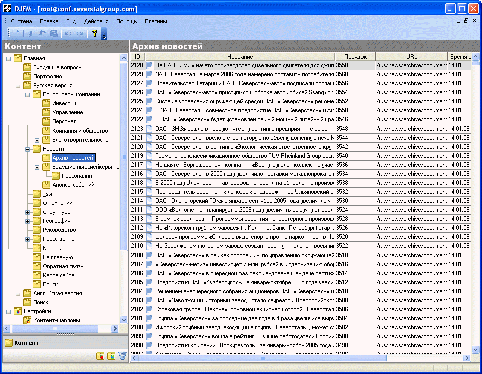482x374 pixels.
Task: Collapse the Настройки tree node
Action: click(9, 312)
